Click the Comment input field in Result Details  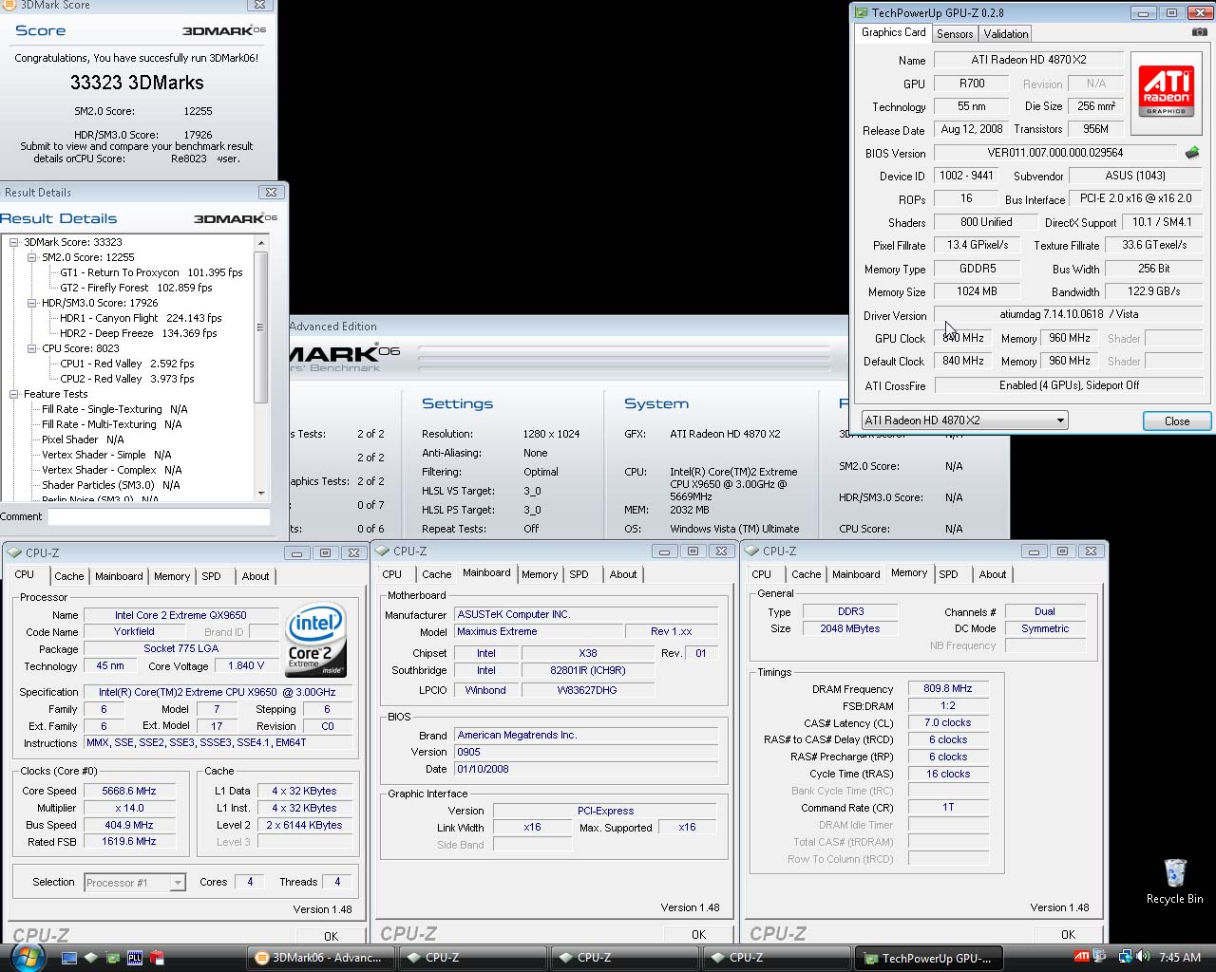click(160, 517)
